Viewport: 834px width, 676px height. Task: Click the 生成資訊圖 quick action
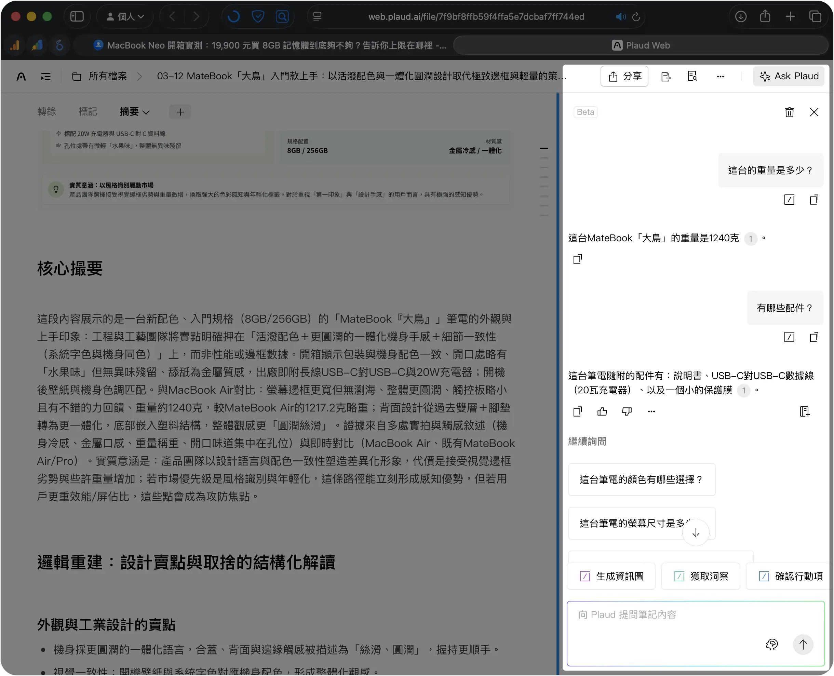[x=611, y=576]
